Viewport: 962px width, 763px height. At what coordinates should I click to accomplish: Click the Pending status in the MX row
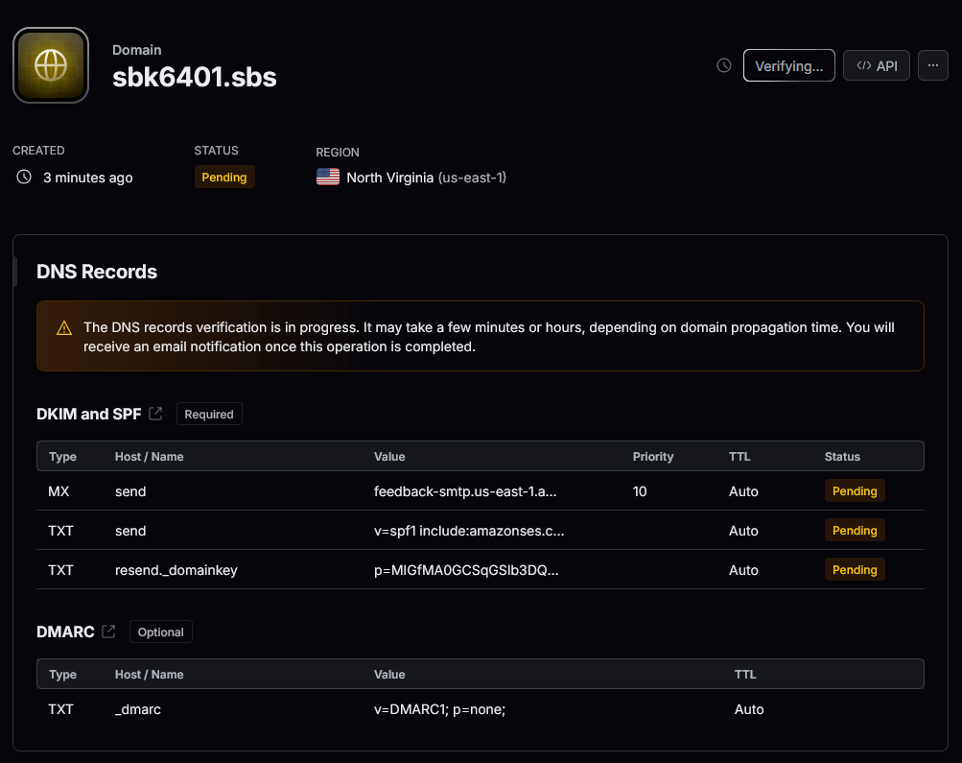pos(855,491)
